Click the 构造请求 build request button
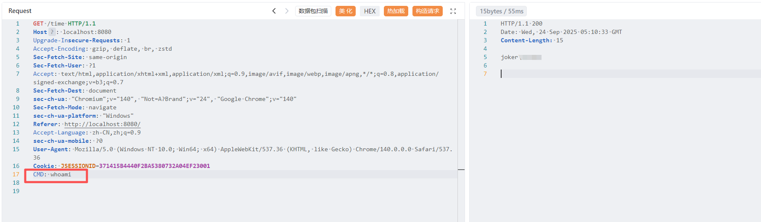Screen dimensions: 761x222 point(427,11)
